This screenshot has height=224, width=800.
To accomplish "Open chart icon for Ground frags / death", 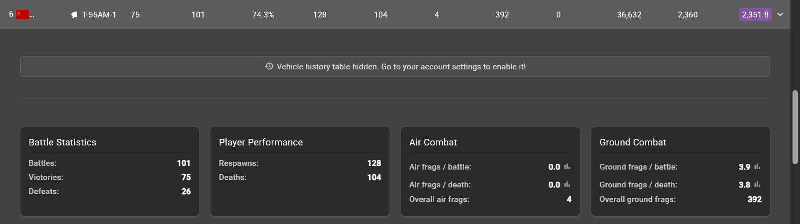I will pyautogui.click(x=757, y=185).
